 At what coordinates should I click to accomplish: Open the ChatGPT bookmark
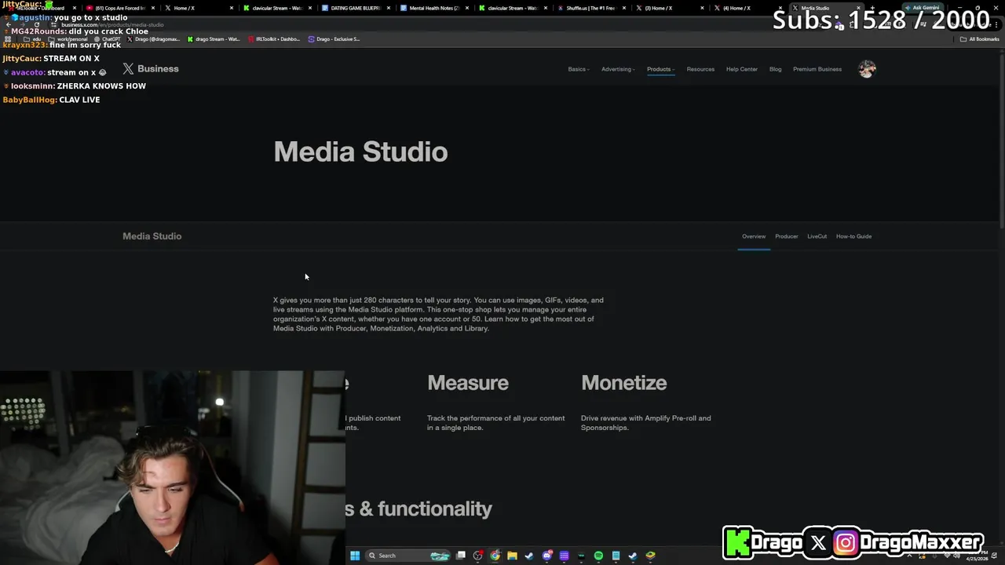pyautogui.click(x=107, y=39)
